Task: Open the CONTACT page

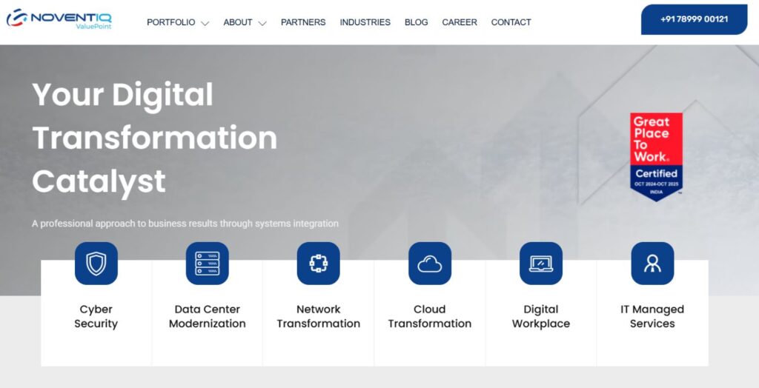Action: pyautogui.click(x=511, y=22)
